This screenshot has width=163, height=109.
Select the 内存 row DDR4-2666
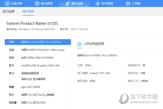(38, 58)
